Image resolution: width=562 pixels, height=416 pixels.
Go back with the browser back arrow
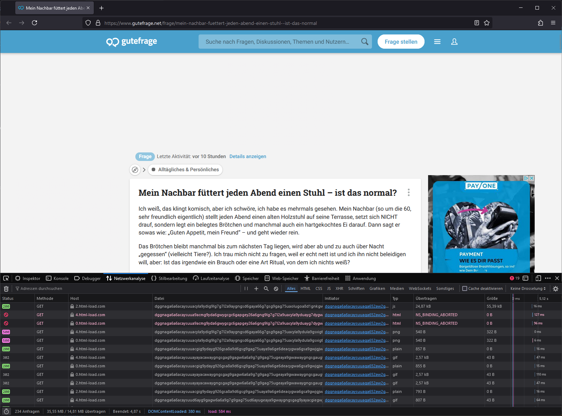click(x=9, y=23)
